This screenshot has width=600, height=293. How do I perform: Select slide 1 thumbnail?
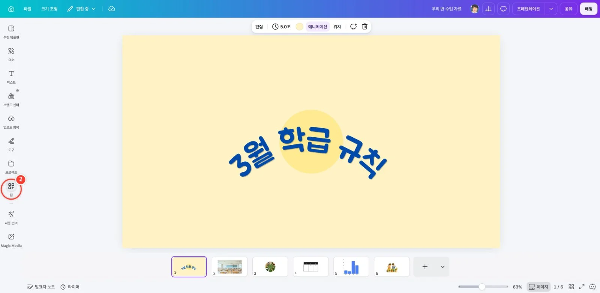(x=189, y=267)
